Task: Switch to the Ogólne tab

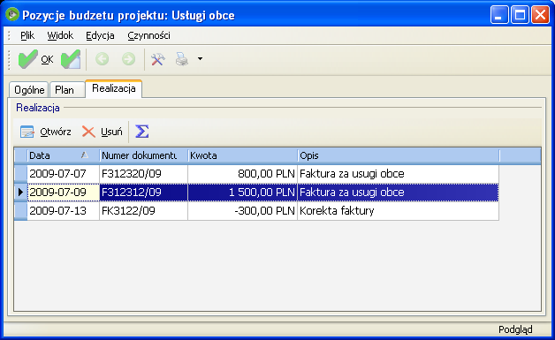Action: [29, 90]
